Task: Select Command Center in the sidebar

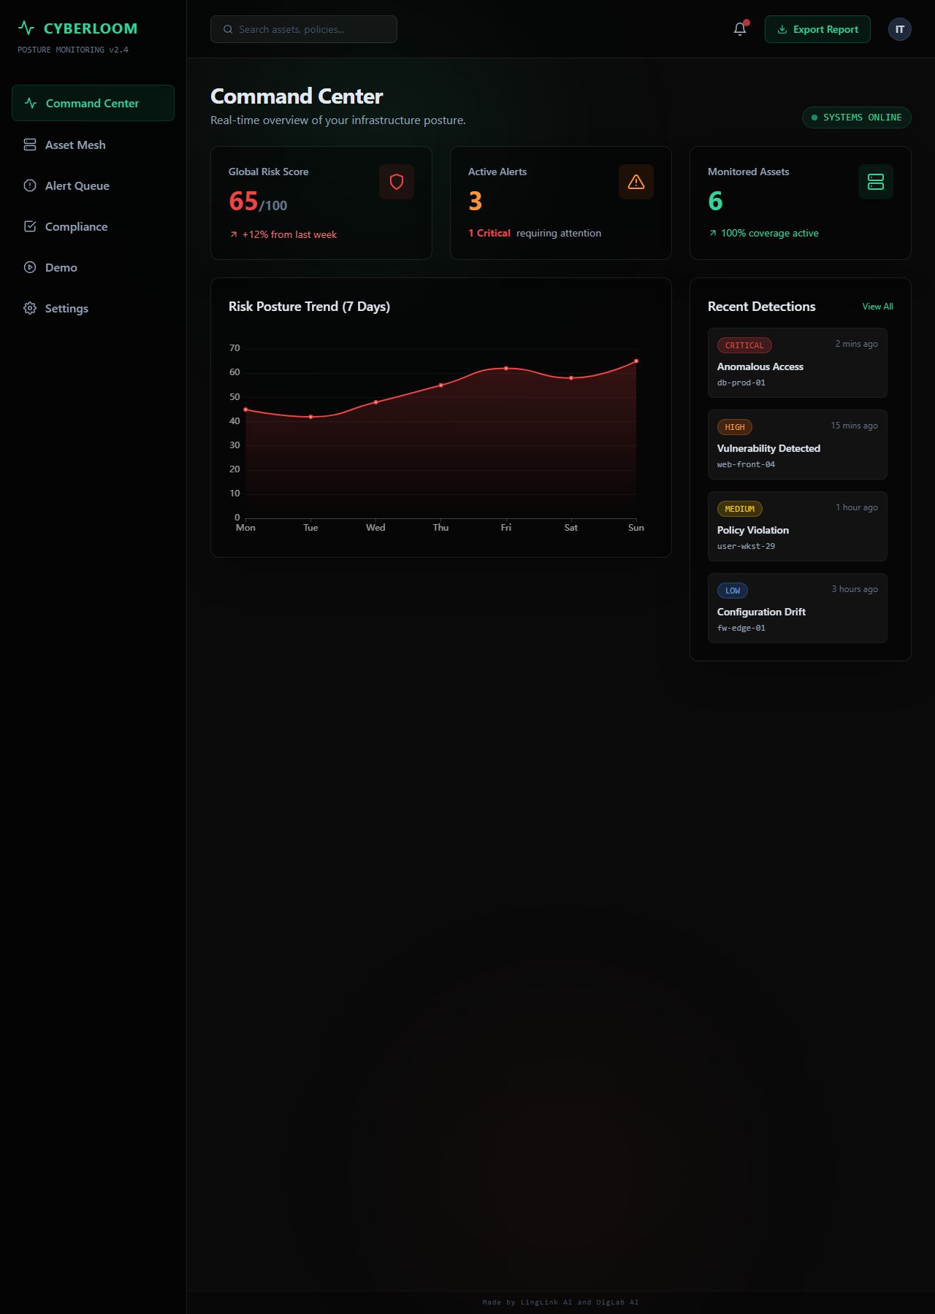Action: (93, 103)
